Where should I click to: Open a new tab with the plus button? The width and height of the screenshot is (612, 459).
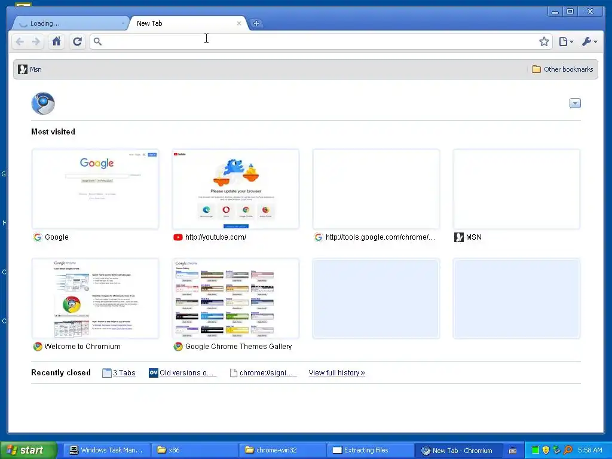coord(256,23)
